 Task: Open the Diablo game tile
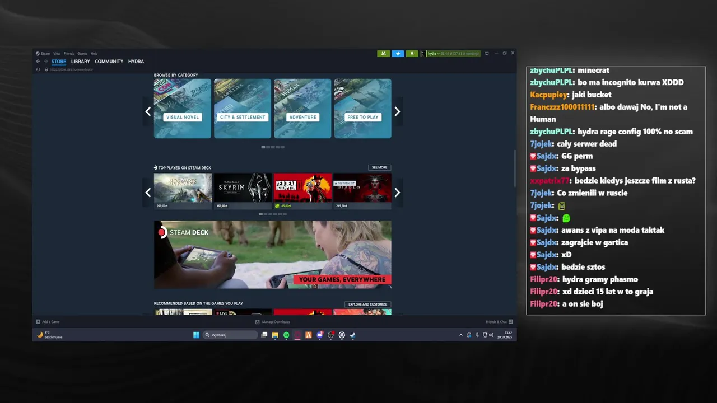[x=362, y=191]
